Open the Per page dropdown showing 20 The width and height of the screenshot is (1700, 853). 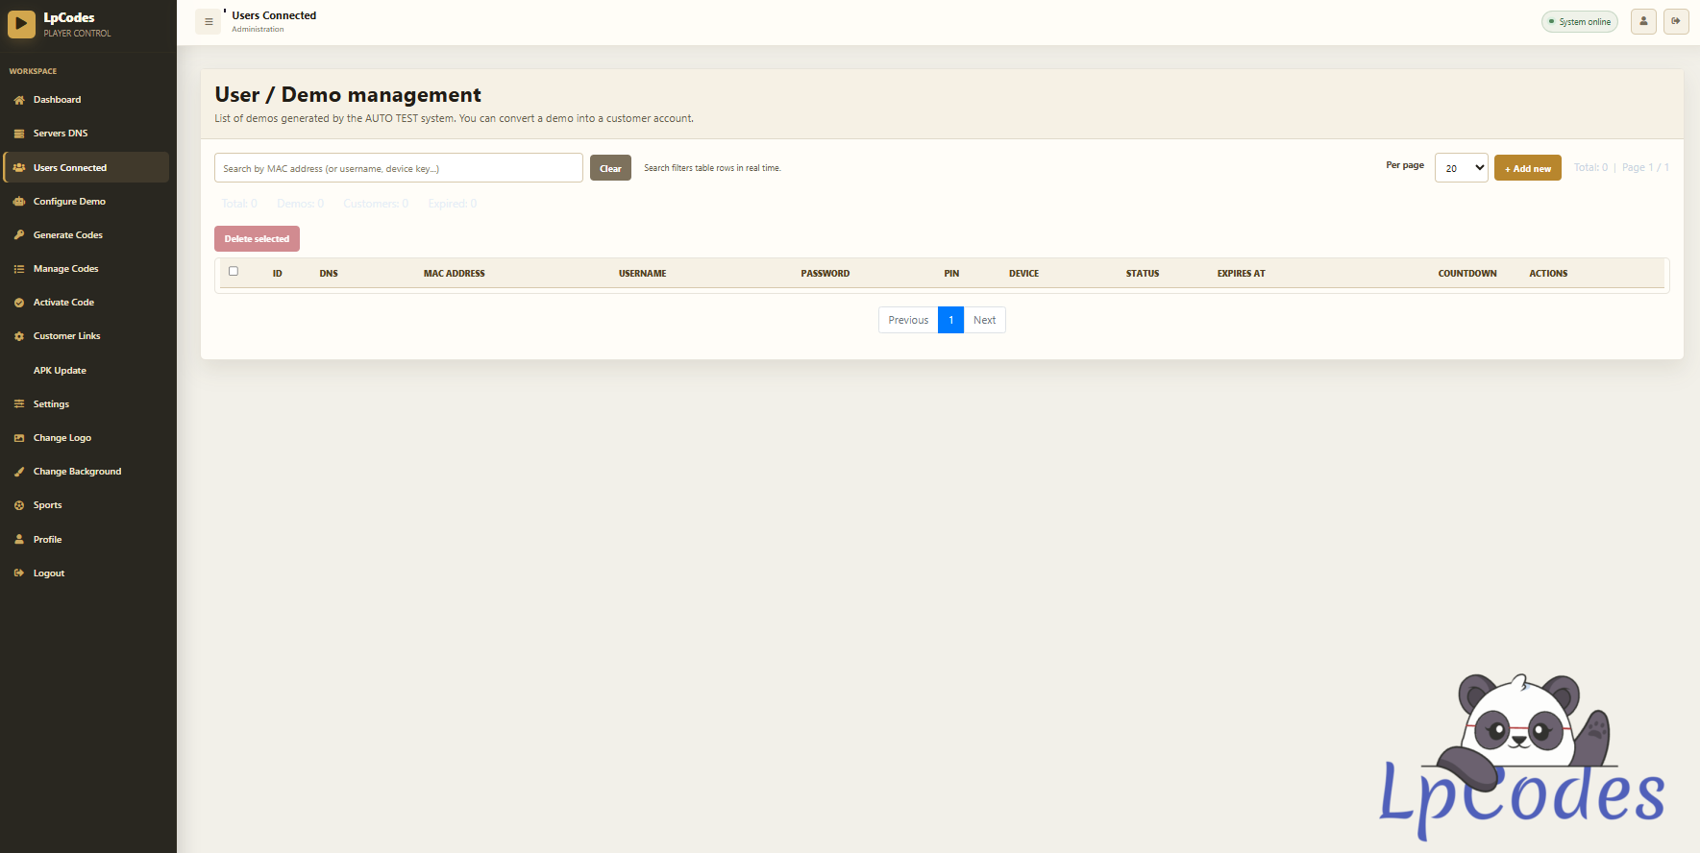point(1461,168)
